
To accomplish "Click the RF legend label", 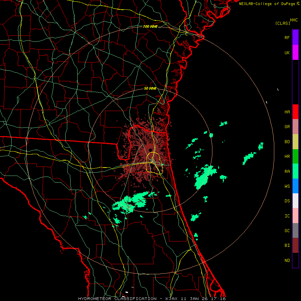I will 287,37.
